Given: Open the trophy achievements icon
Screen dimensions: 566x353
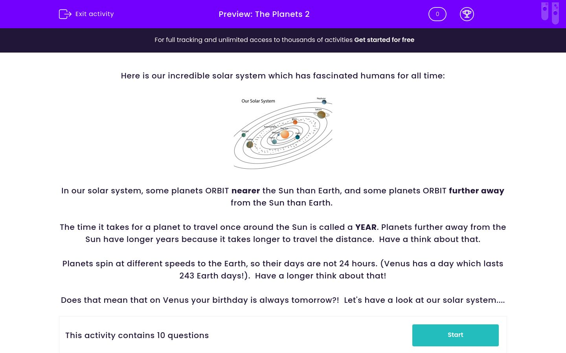Looking at the screenshot, I should (467, 14).
